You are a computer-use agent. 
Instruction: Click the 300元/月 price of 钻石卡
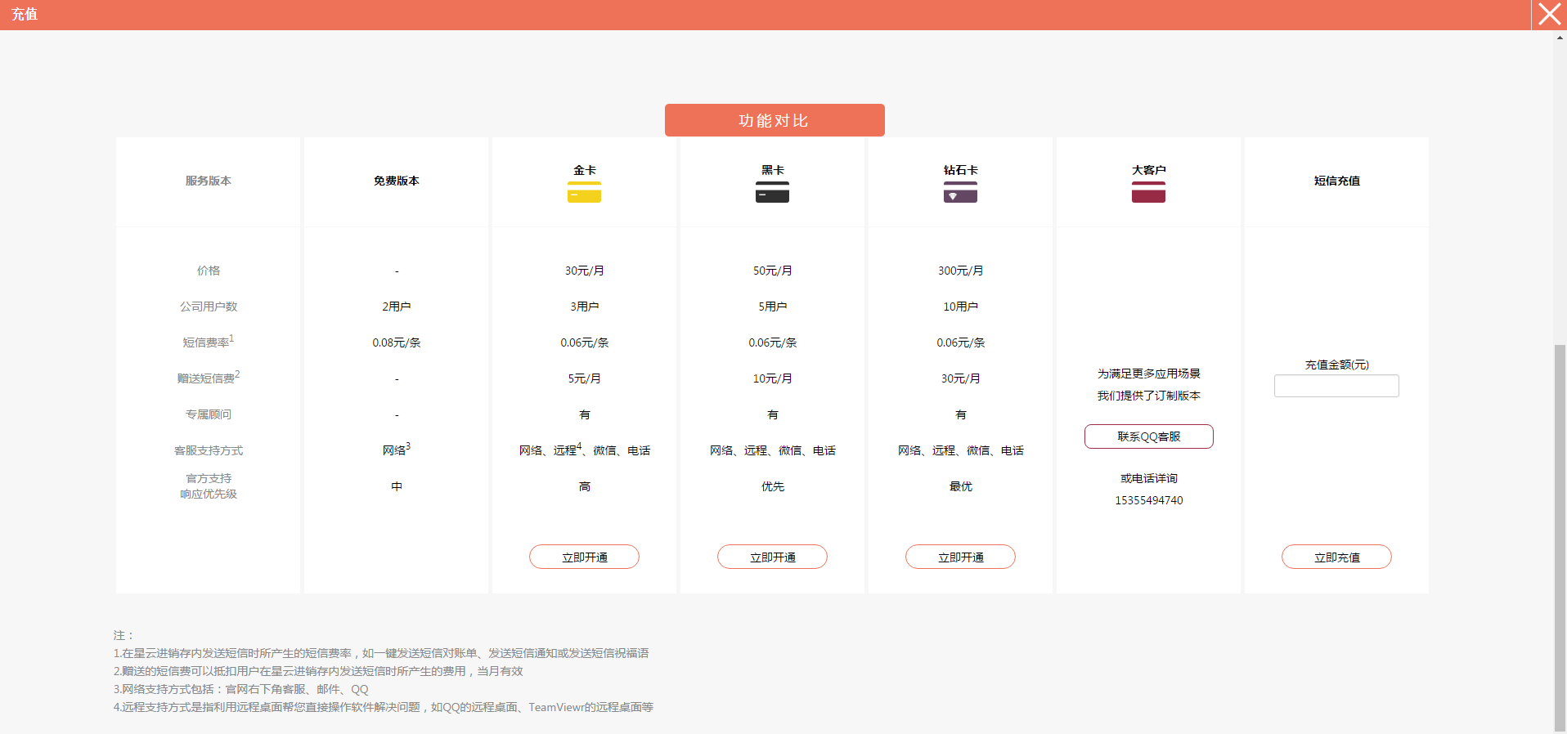coord(960,271)
